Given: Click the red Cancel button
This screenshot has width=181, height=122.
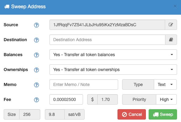Looking at the screenshot, I should (x=132, y=114).
